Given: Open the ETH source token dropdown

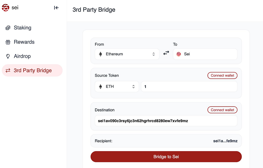Looking at the screenshot, I should [x=117, y=87].
